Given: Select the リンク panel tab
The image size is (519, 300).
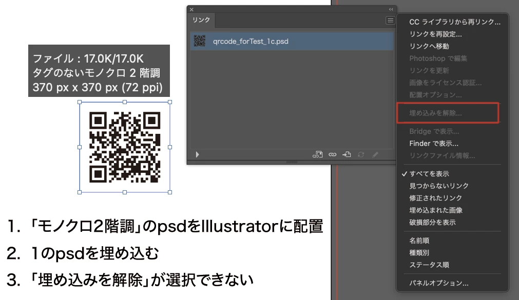Looking at the screenshot, I should point(201,20).
